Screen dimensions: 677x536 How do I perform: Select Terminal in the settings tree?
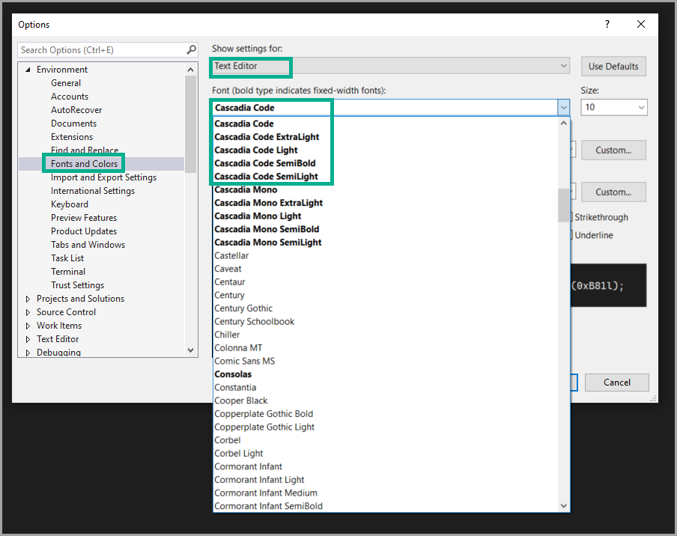pos(67,271)
